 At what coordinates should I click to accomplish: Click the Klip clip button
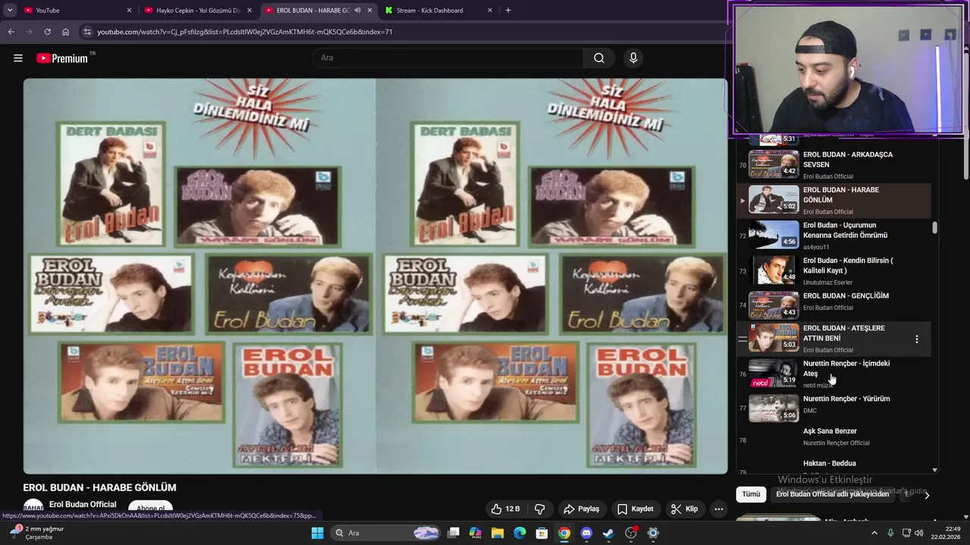(684, 509)
